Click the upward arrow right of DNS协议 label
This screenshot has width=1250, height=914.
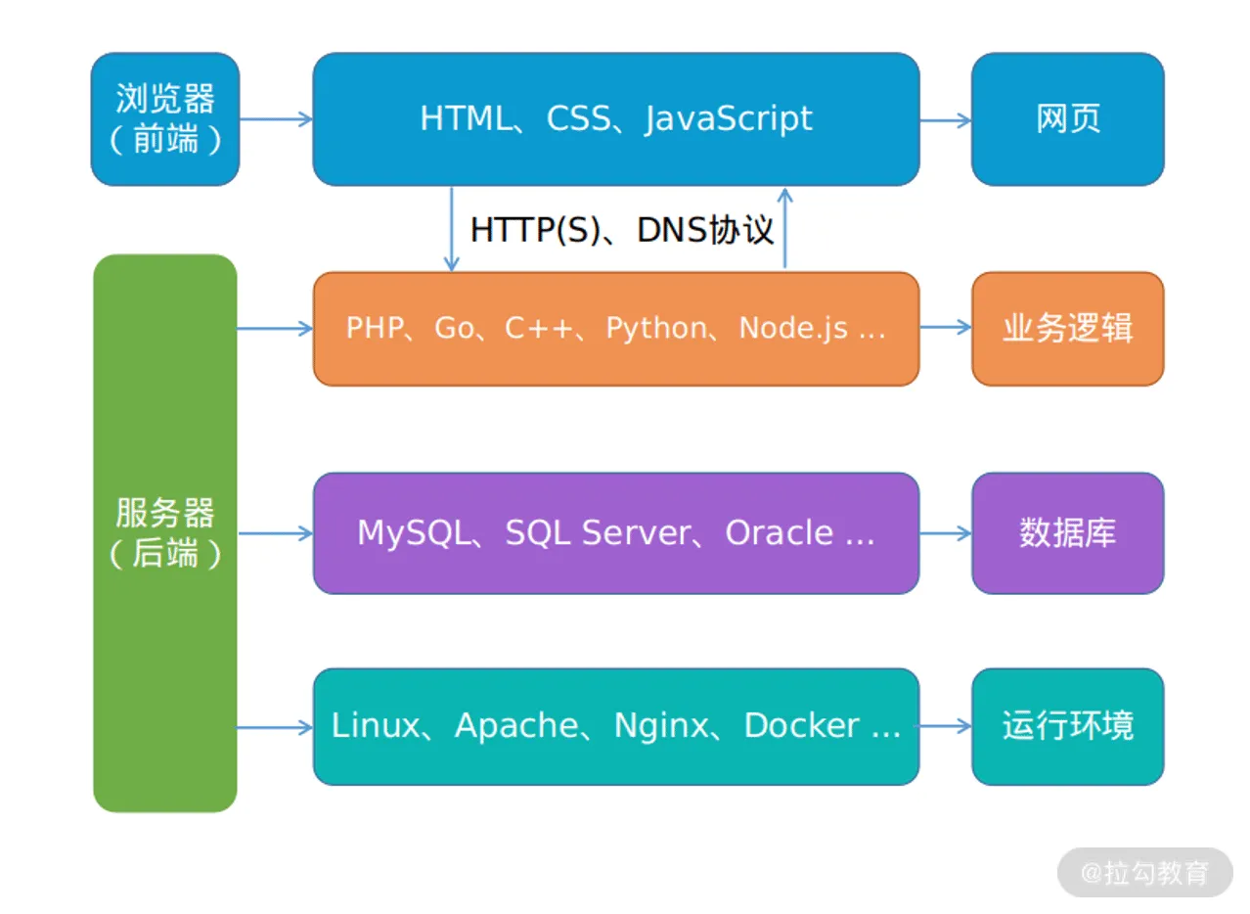[784, 229]
